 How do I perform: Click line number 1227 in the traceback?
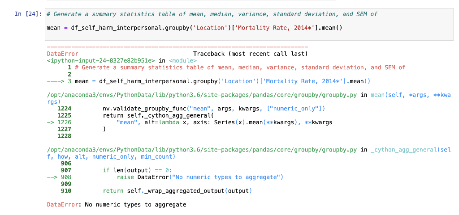[64, 129]
